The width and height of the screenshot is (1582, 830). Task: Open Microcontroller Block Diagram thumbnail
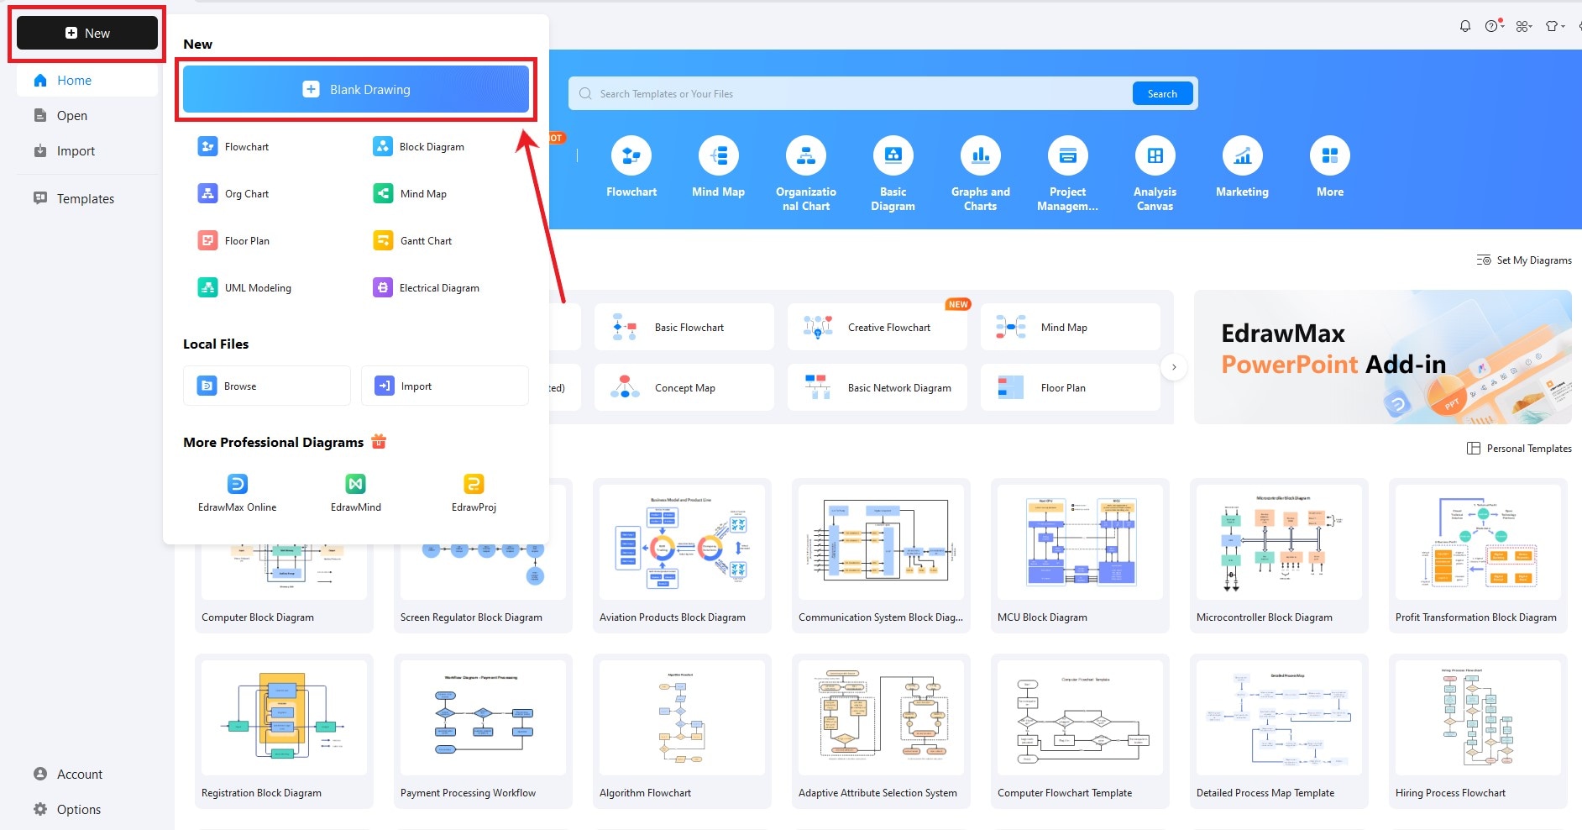pyautogui.click(x=1279, y=542)
